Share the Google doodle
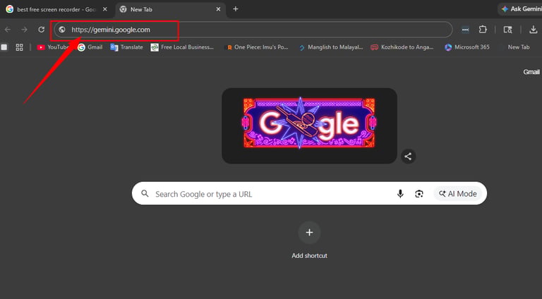Screen dimensions: 542x299 coord(408,157)
